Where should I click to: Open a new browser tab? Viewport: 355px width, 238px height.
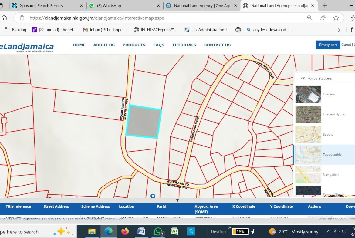coord(325,6)
